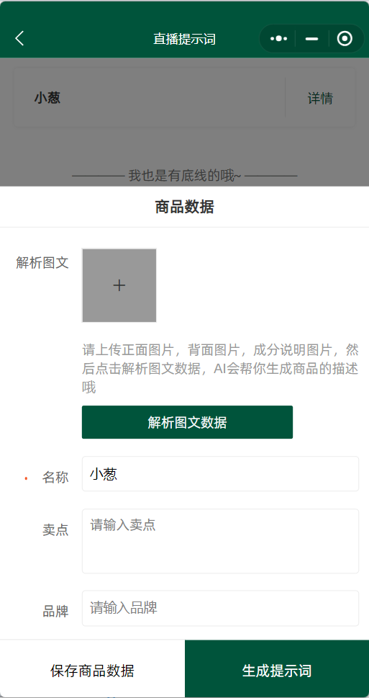Viewport: 369px width, 698px height.
Task: Select the 请输入品牌 input field
Action: (220, 608)
